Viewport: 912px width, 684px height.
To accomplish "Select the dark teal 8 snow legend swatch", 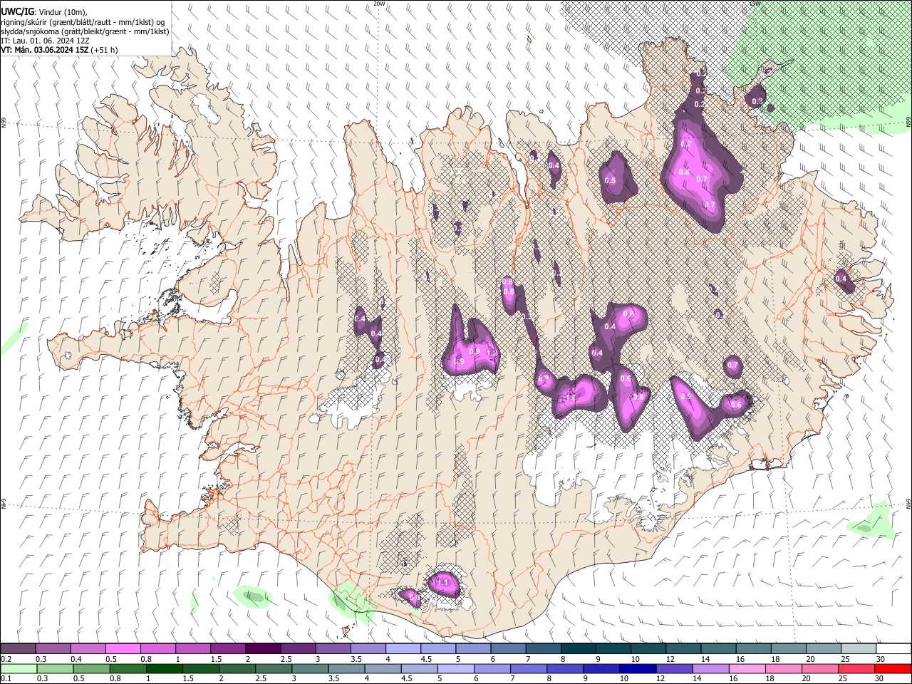I will coord(578,649).
